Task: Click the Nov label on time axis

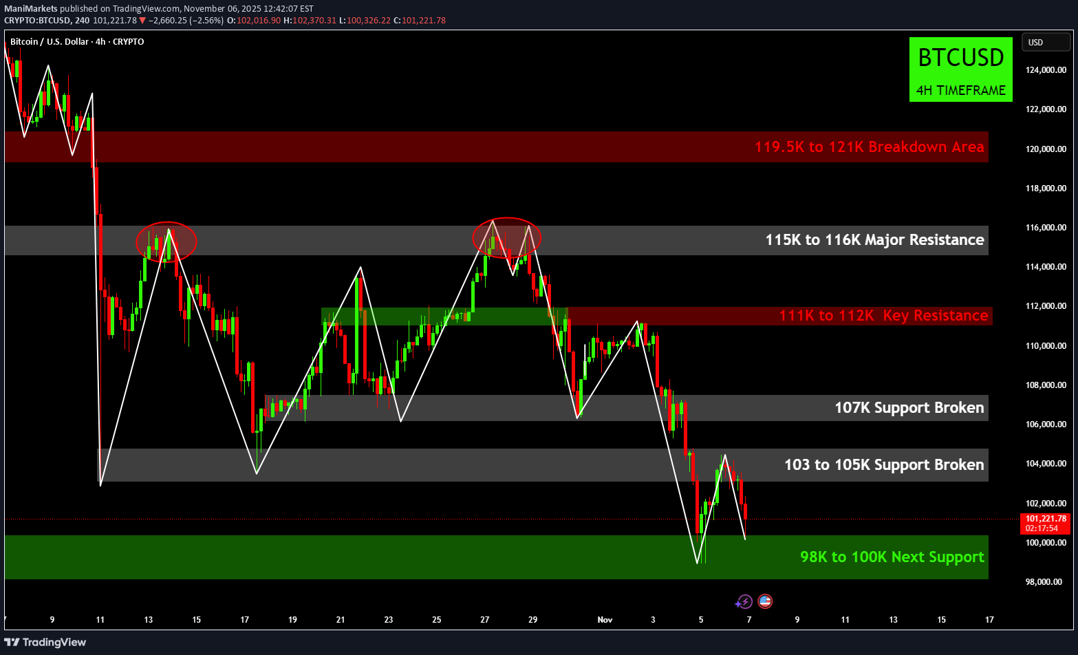Action: tap(605, 620)
